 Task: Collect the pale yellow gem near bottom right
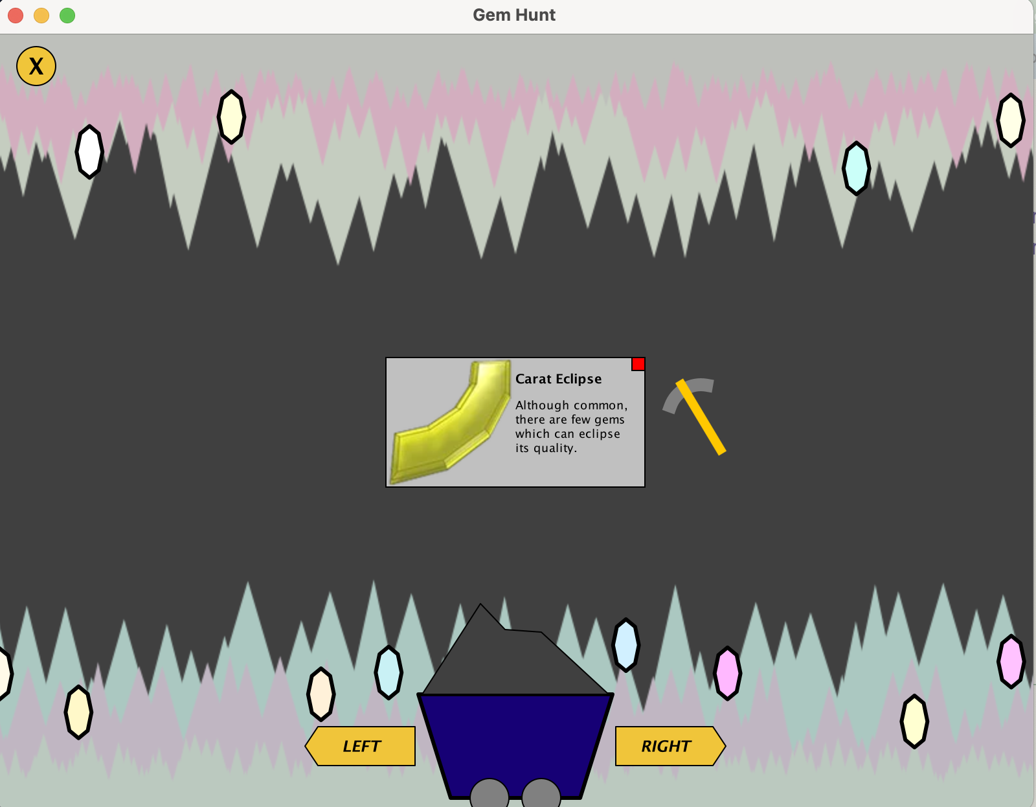pyautogui.click(x=914, y=718)
